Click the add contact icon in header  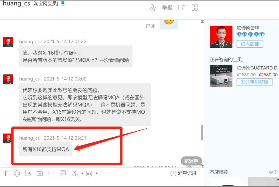click(x=153, y=8)
